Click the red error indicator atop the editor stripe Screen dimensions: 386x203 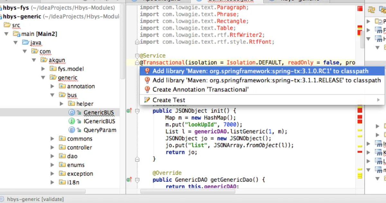pyautogui.click(x=360, y=9)
